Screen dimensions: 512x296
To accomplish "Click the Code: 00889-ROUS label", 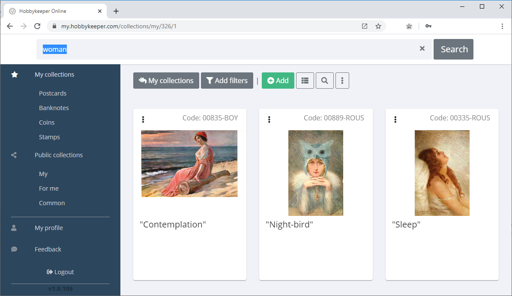I will tap(334, 118).
